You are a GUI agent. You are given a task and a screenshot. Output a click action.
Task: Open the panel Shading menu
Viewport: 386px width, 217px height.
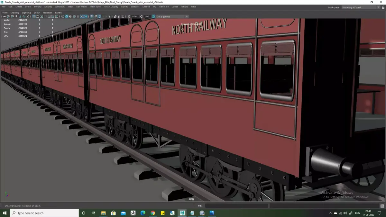pos(15,13)
